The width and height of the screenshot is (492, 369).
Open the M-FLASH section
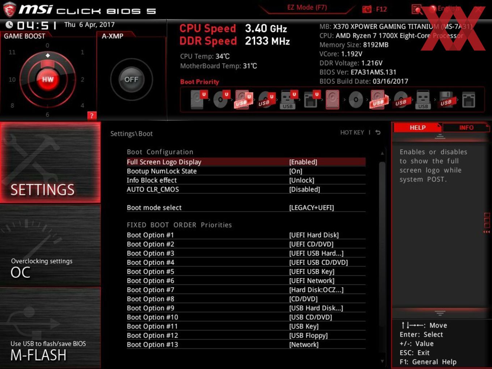pyautogui.click(x=50, y=328)
